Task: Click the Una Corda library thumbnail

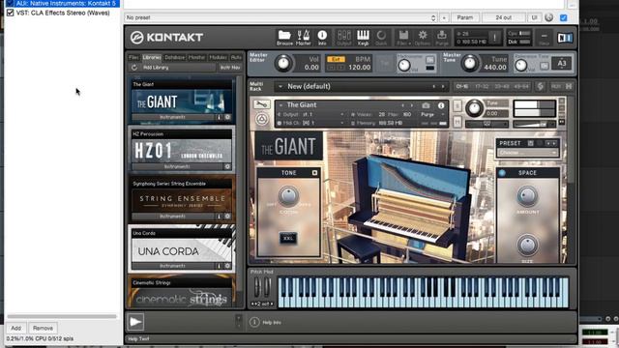Action: (182, 250)
